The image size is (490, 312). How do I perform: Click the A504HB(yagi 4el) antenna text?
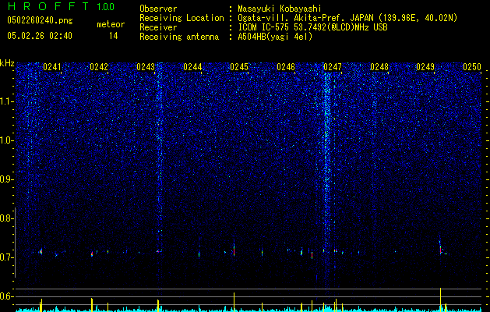point(275,37)
